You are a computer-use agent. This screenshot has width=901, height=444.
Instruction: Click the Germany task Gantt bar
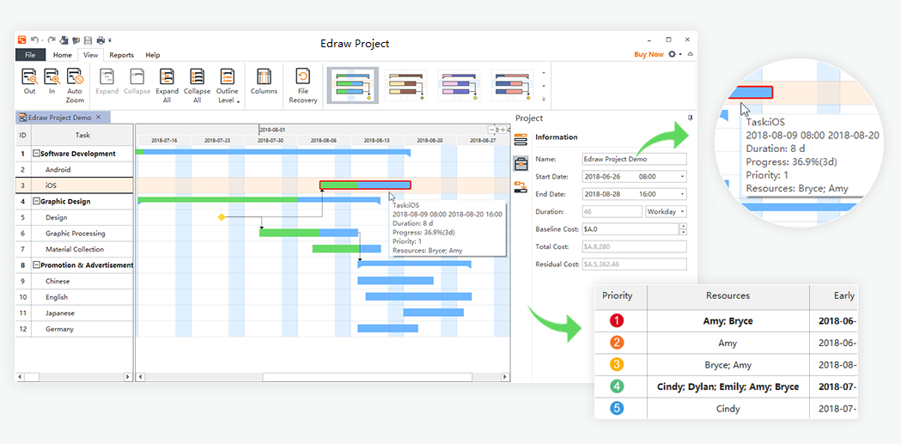click(x=388, y=329)
